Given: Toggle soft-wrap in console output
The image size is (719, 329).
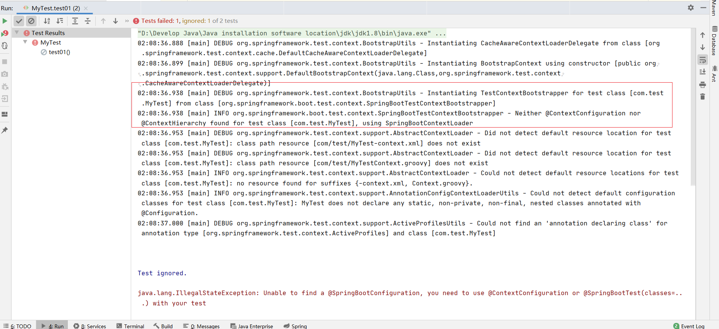Looking at the screenshot, I should 703,60.
